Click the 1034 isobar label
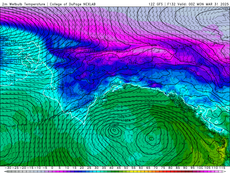 (226, 9)
